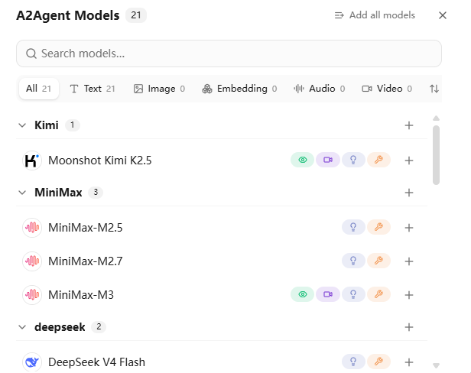The height and width of the screenshot is (373, 471).
Task: Select the All models tab
Action: (x=39, y=89)
